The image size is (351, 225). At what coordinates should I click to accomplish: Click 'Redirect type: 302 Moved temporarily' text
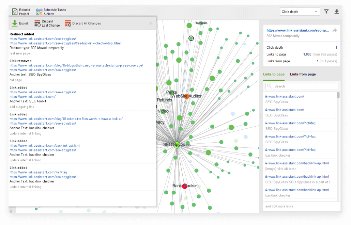36,48
